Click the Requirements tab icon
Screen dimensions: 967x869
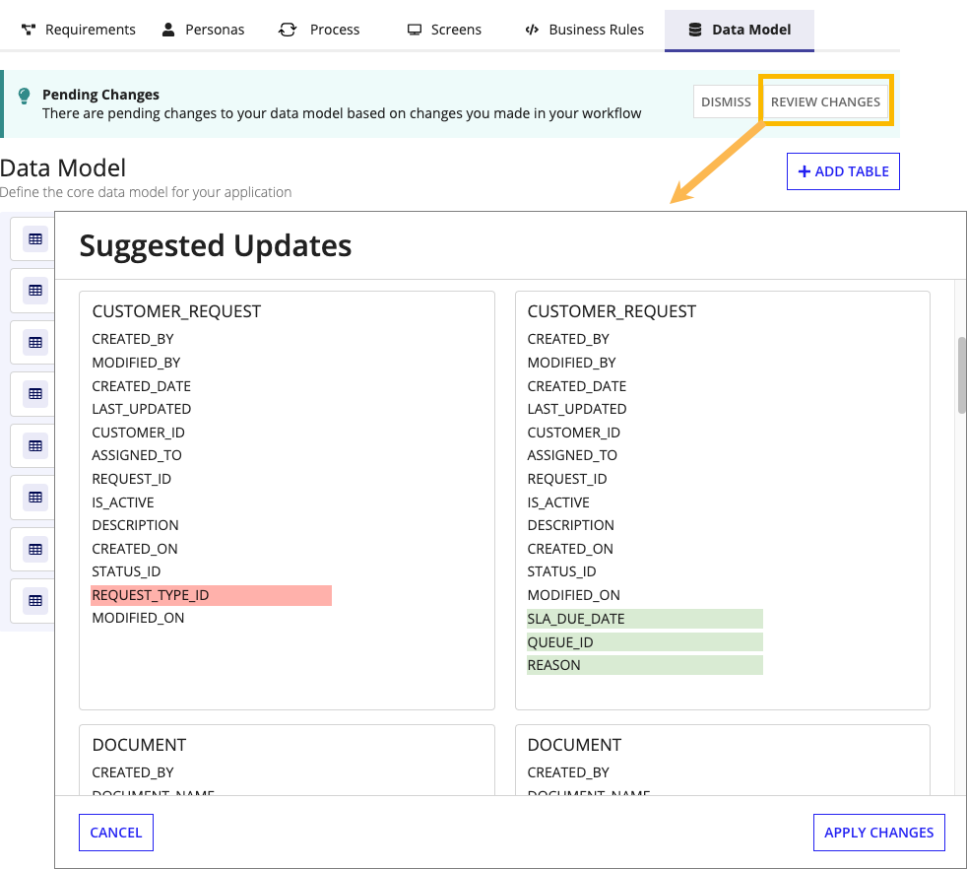pyautogui.click(x=29, y=30)
